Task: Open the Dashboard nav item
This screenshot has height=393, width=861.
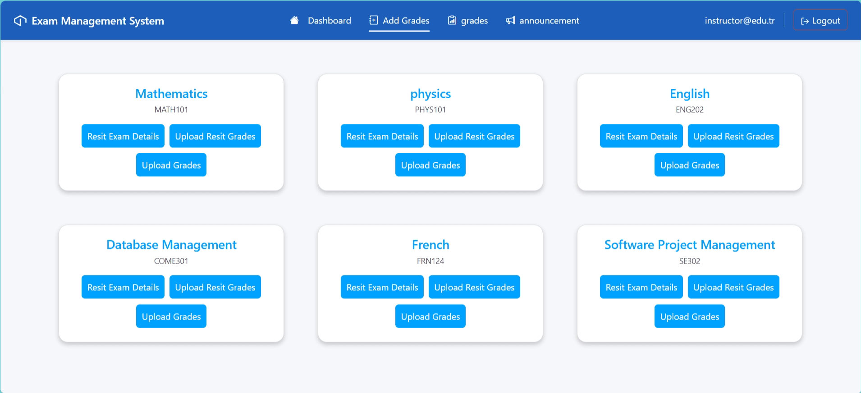Action: pyautogui.click(x=321, y=20)
